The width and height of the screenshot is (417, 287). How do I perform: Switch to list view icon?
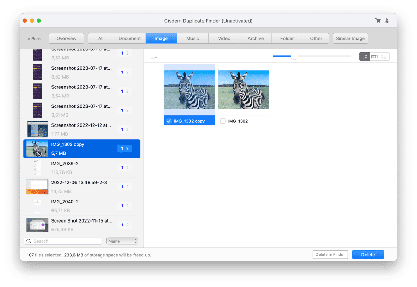coord(384,56)
